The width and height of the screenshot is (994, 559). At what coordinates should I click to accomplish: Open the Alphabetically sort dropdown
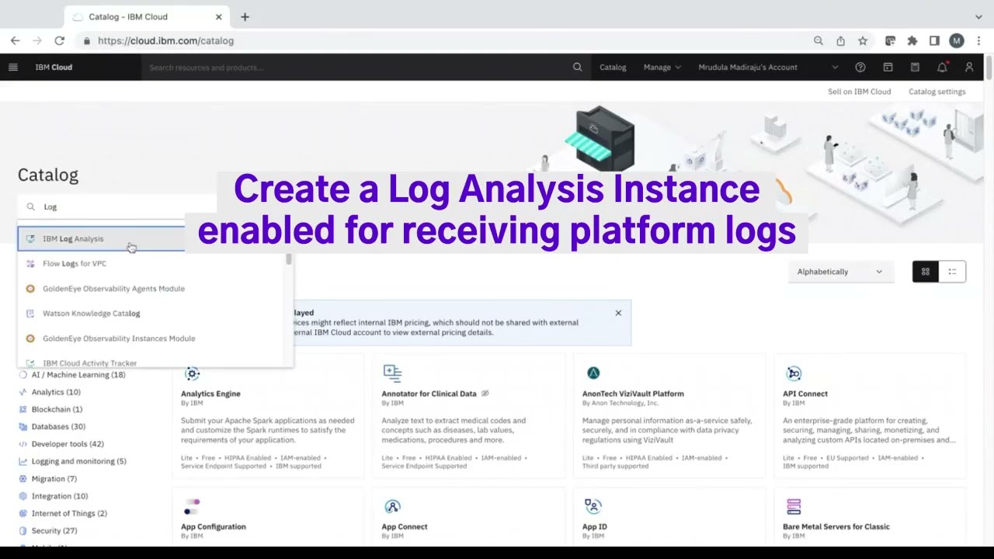tap(840, 272)
